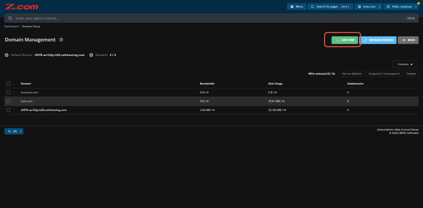The width and height of the screenshot is (423, 208).
Task: Check the testz.com row checkbox
Action: tap(8, 101)
